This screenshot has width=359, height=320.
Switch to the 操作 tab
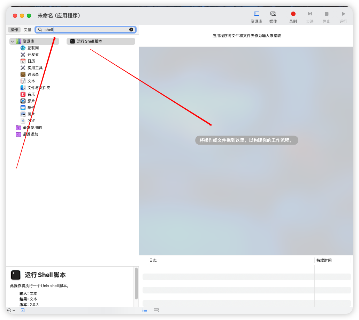[14, 30]
